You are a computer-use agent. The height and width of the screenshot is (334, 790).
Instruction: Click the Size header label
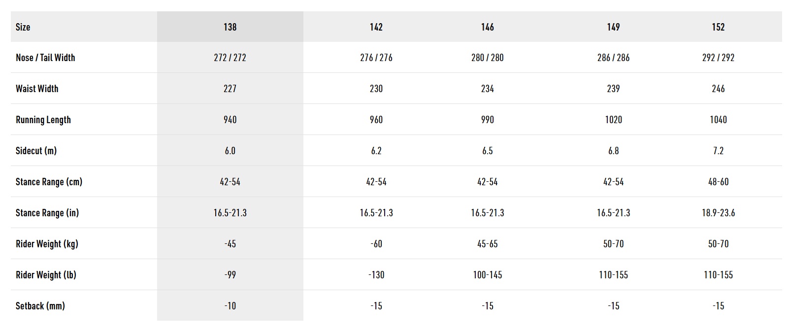[x=23, y=27]
